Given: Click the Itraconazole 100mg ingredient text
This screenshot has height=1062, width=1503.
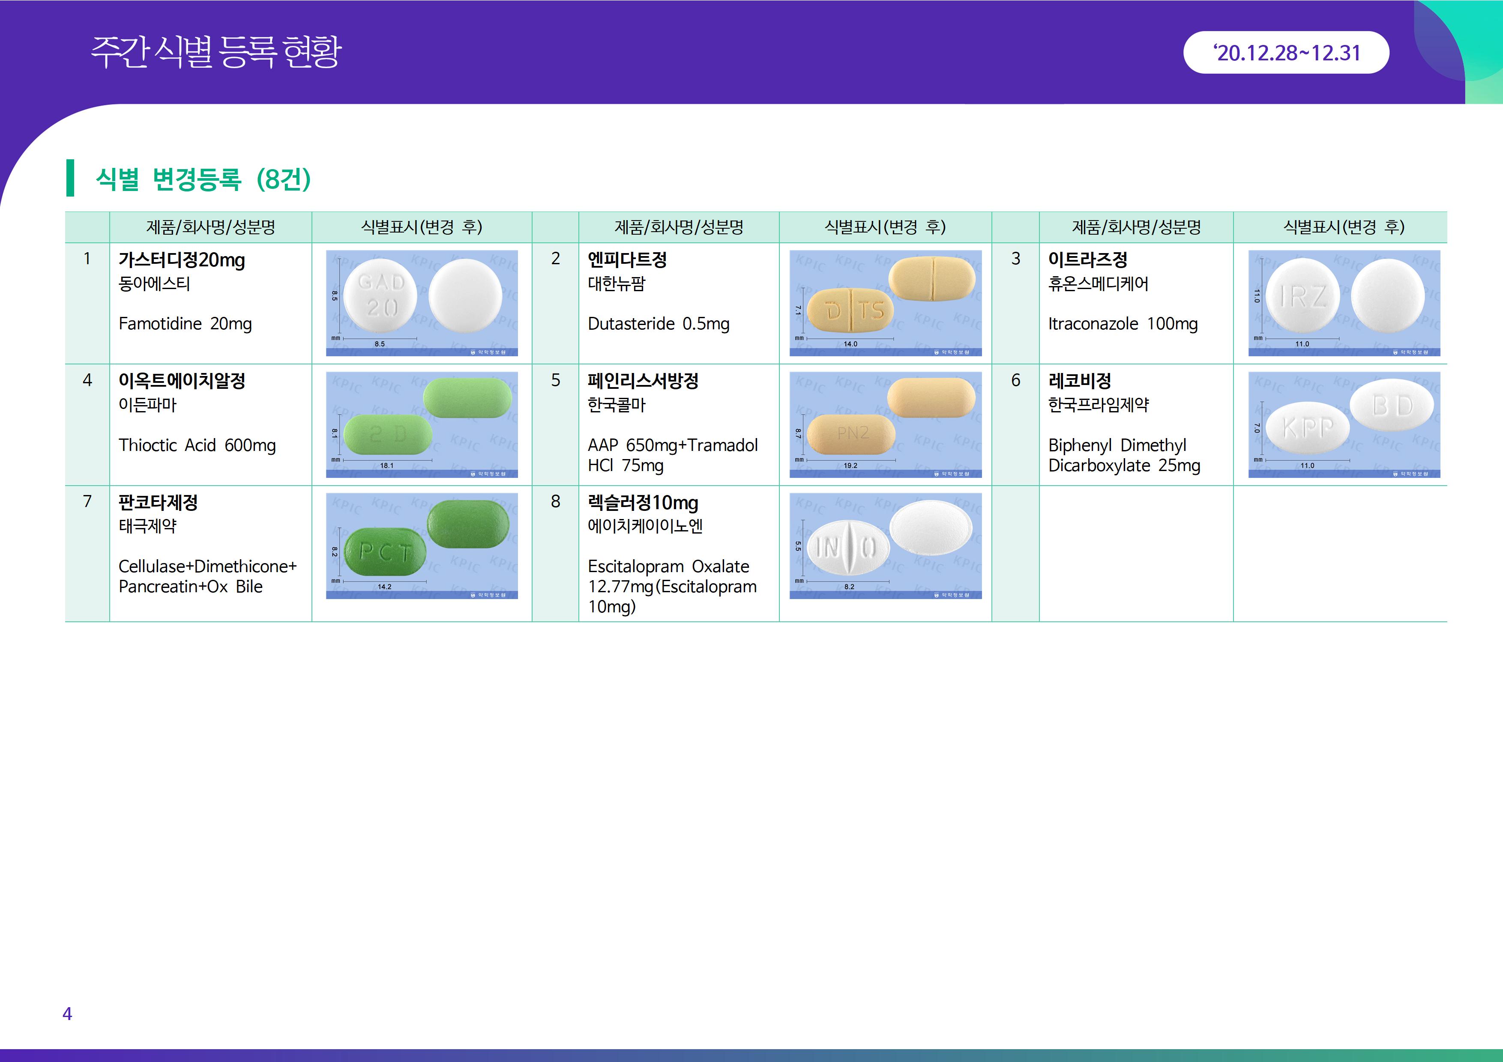Looking at the screenshot, I should click(1123, 324).
